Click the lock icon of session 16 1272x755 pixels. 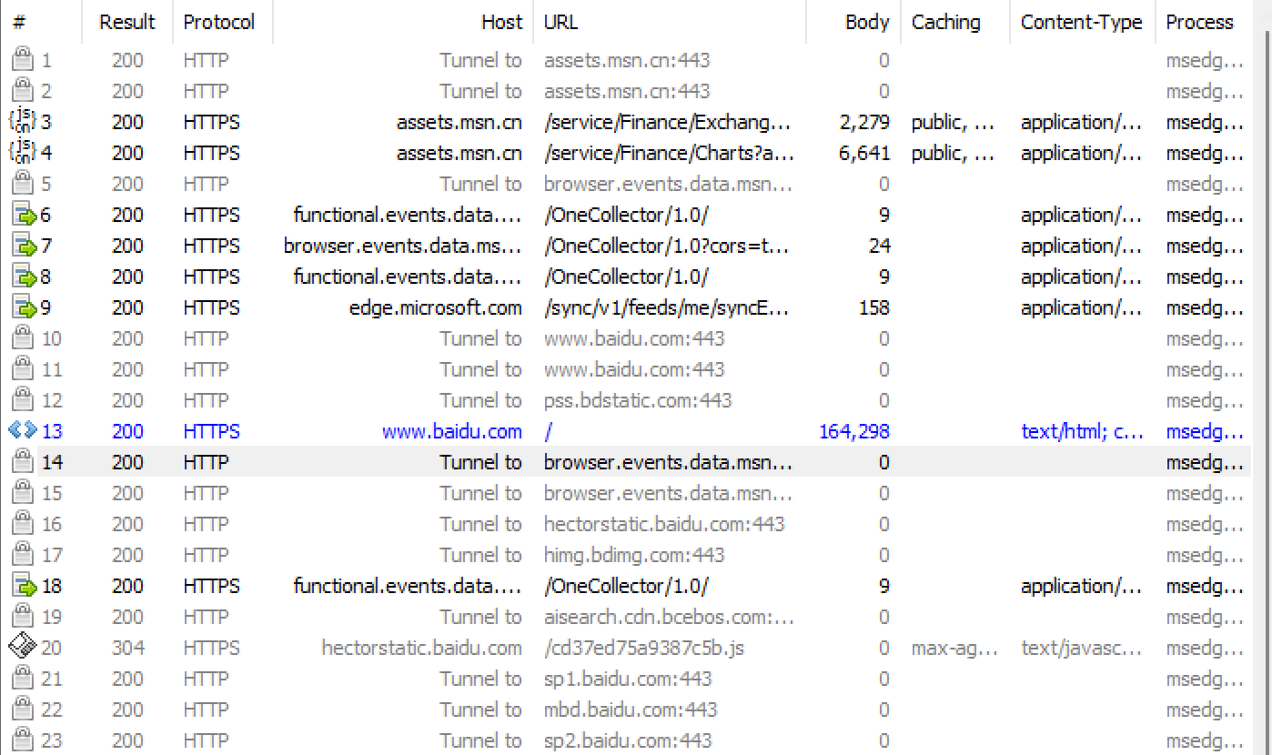click(x=21, y=525)
